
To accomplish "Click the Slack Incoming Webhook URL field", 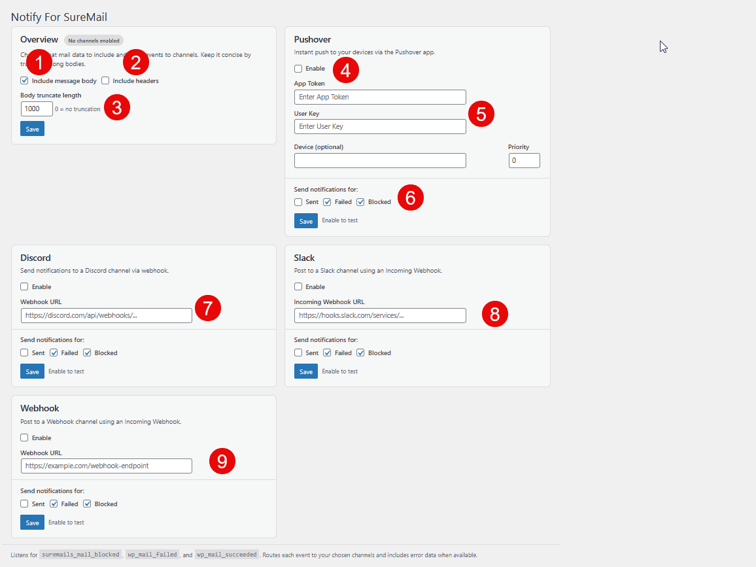I will pos(380,315).
